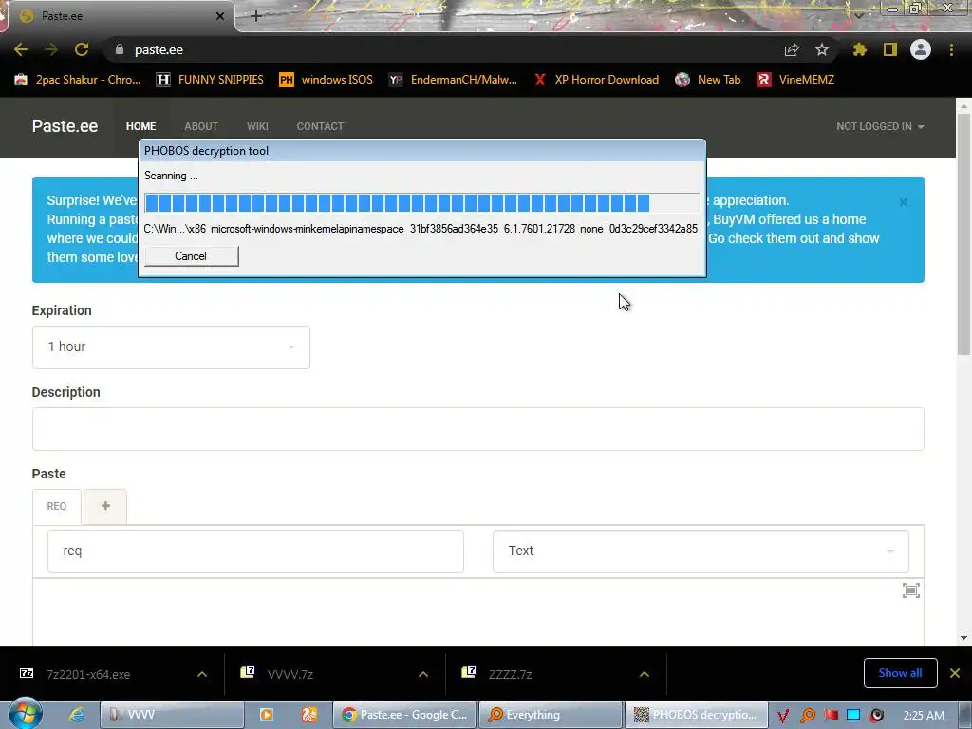The image size is (972, 729).
Task: Click the scanning progress bar
Action: [421, 203]
